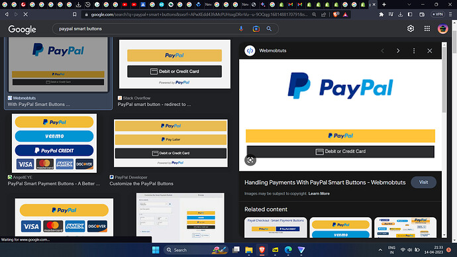Image resolution: width=457 pixels, height=257 pixels.
Task: Show previous image in preview panel
Action: coord(382,51)
